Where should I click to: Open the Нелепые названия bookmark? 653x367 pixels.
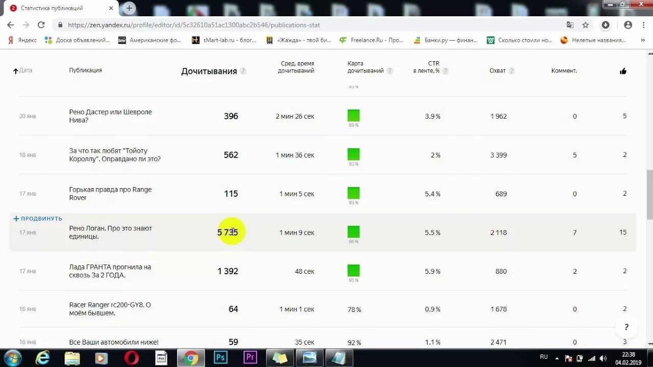593,40
